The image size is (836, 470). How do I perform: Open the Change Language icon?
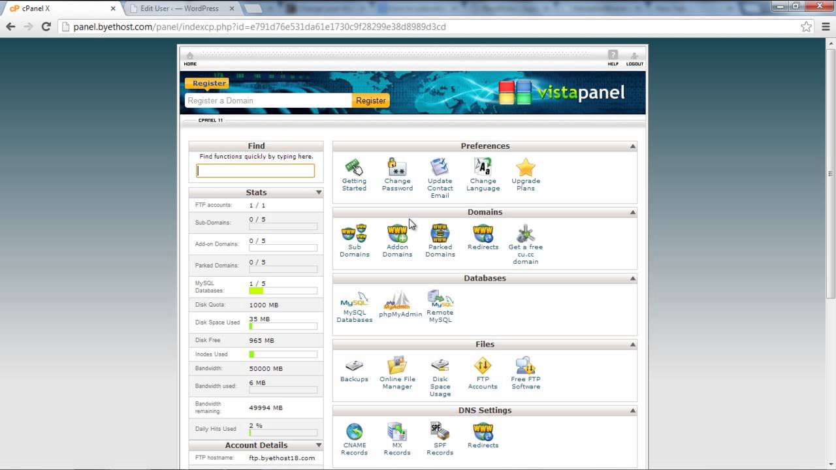(x=483, y=167)
